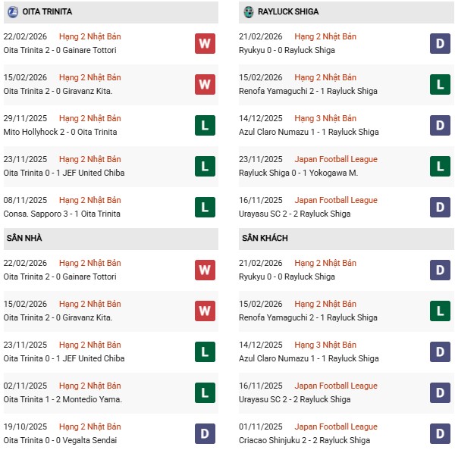Click the L badge for Consa. Sapporo match

[205, 208]
